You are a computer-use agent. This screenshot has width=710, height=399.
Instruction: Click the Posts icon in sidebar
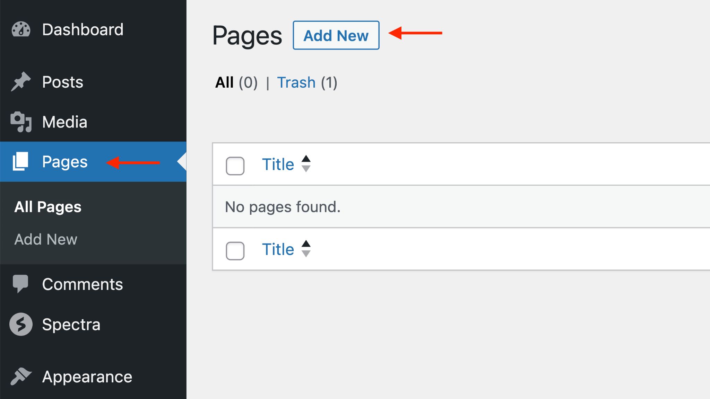coord(21,81)
